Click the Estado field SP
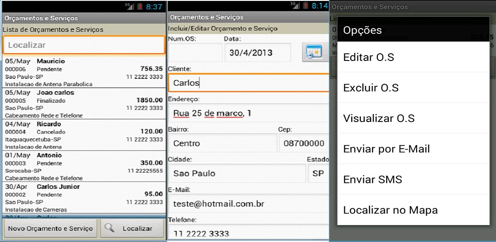Screen dimensions: 496x242 point(318,173)
